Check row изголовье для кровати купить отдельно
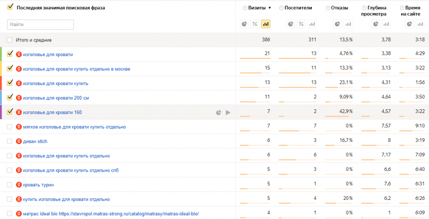This screenshot has height=219, width=429. pos(10,156)
